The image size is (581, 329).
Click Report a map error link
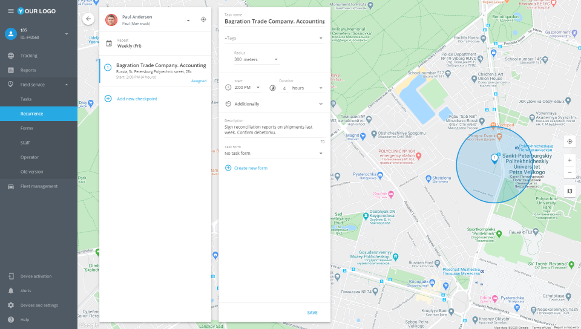[x=567, y=328]
